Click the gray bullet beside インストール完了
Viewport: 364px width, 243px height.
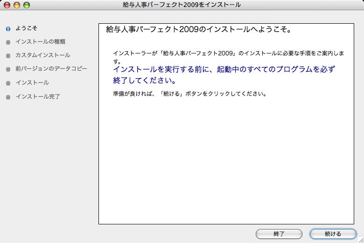[x=8, y=97]
